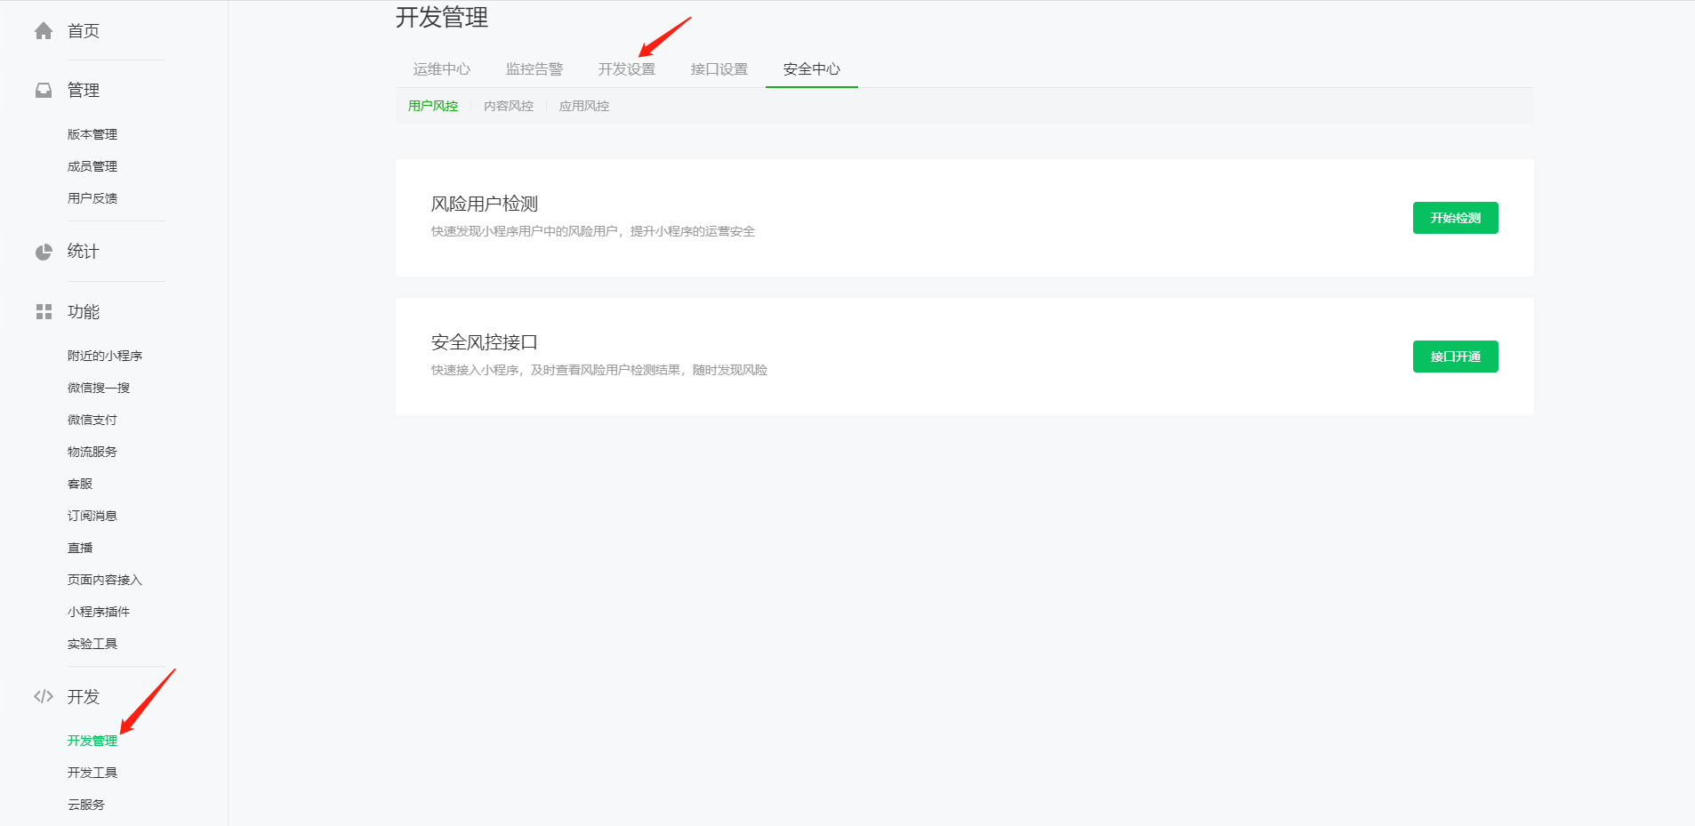Switch to the 运维中心 tab
1695x826 pixels.
(x=442, y=69)
